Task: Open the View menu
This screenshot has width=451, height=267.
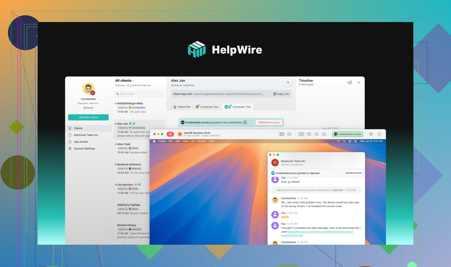Action: [186, 141]
